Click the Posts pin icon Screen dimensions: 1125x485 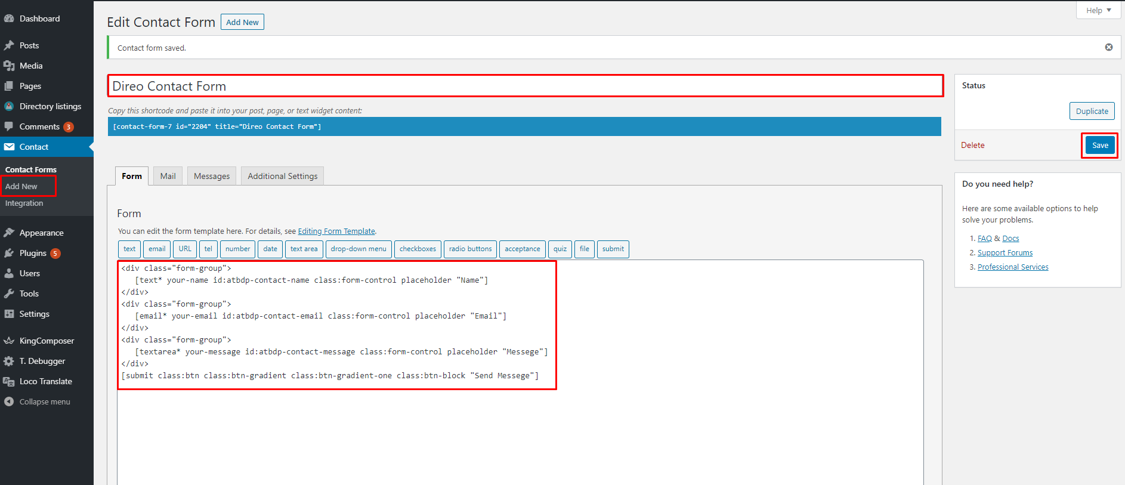pyautogui.click(x=9, y=45)
